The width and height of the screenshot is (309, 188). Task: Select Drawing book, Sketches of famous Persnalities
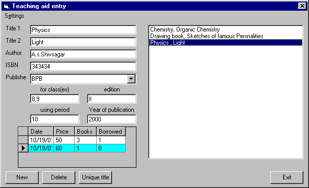(x=226, y=36)
